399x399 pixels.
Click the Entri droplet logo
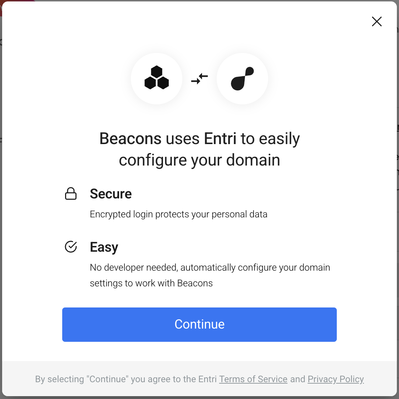(x=242, y=78)
